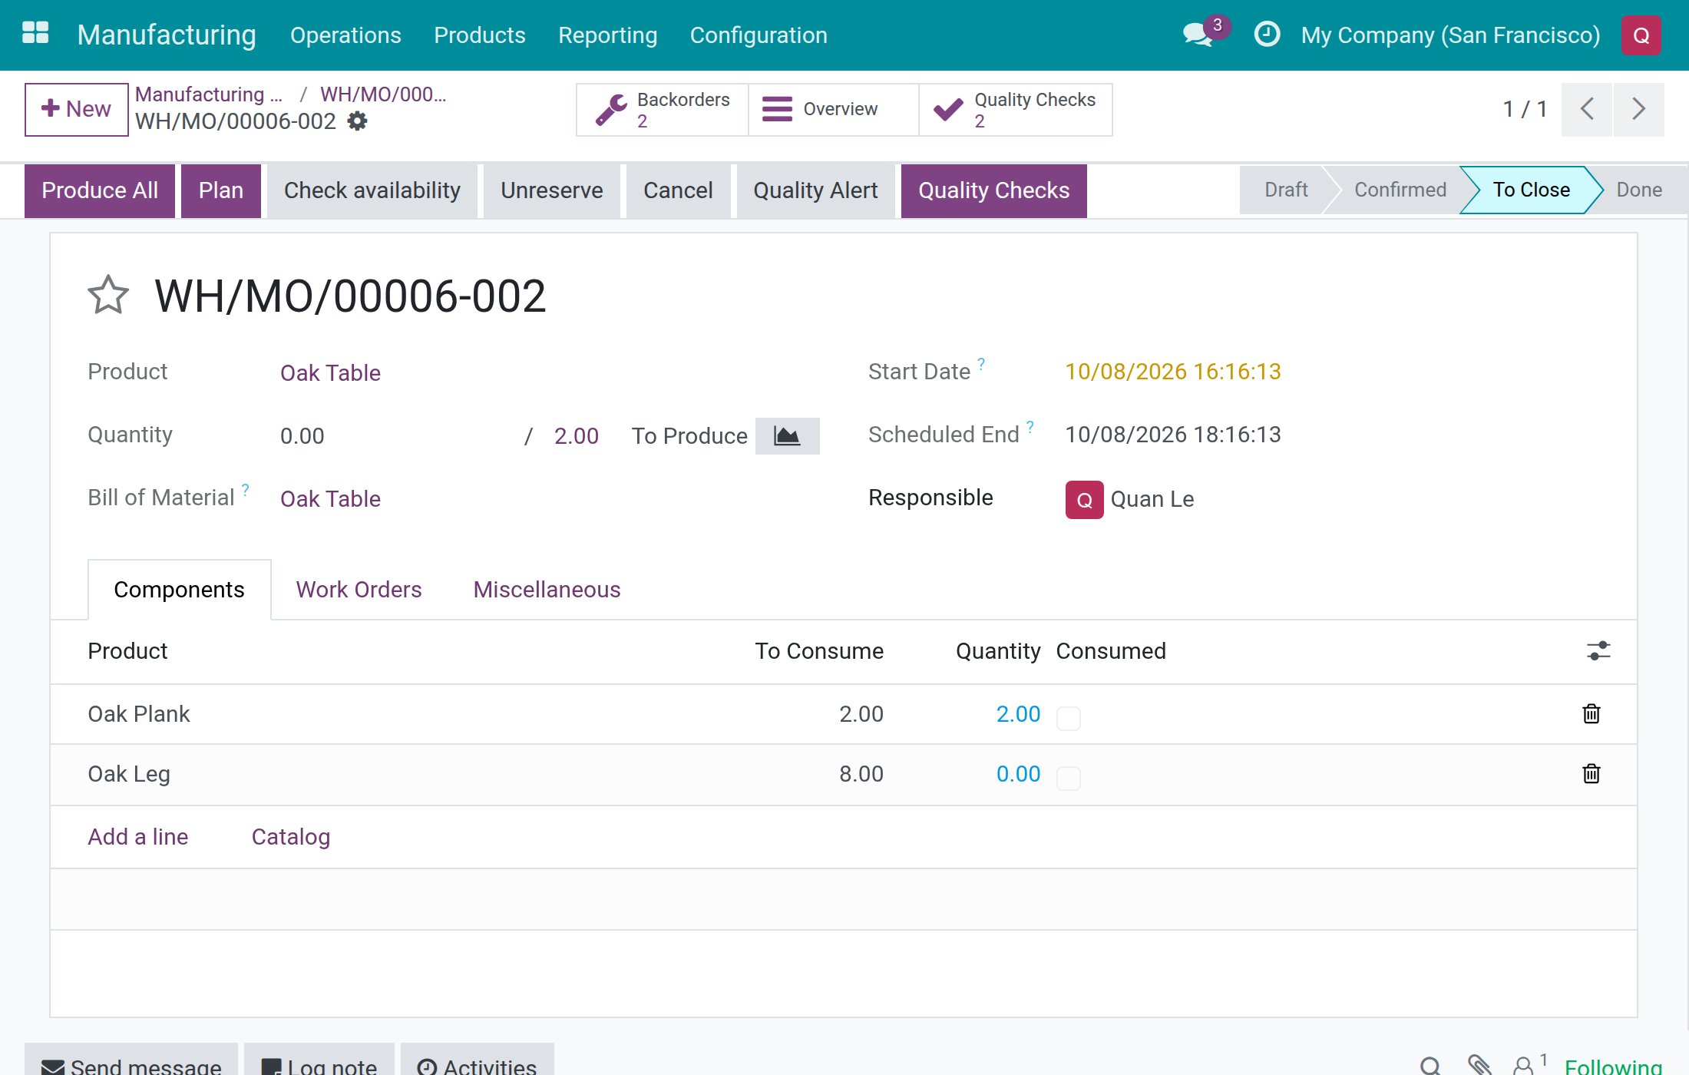This screenshot has height=1075, width=1689.
Task: Tick the Consumed checkbox for Oak Plank
Action: (x=1069, y=718)
